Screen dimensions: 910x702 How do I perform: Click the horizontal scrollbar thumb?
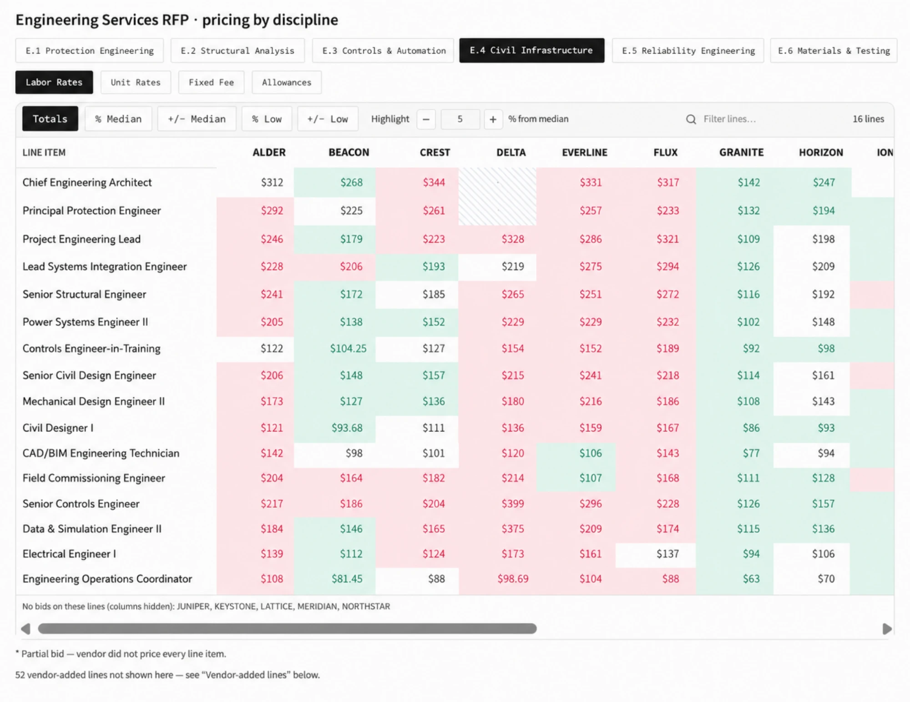coord(287,629)
